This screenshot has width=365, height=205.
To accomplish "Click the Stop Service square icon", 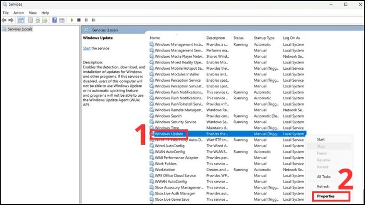I will click(79, 20).
